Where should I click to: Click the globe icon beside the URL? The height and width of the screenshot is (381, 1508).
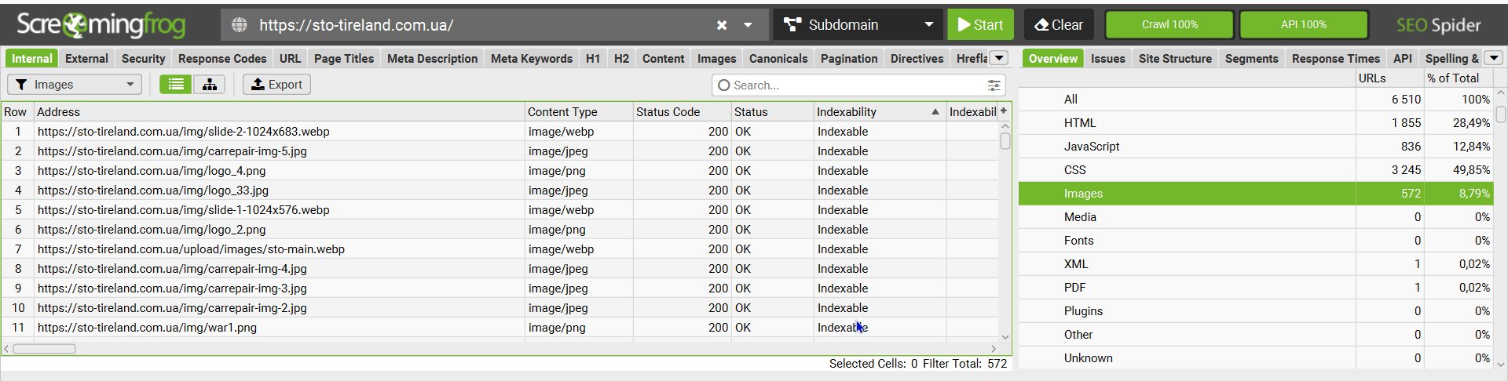pos(240,25)
